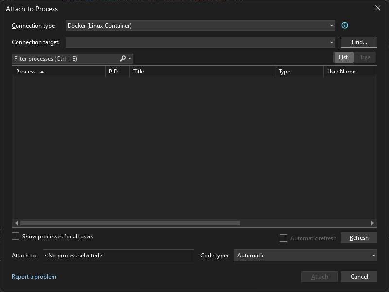The width and height of the screenshot is (389, 292).
Task: Click the Find button
Action: pos(359,42)
